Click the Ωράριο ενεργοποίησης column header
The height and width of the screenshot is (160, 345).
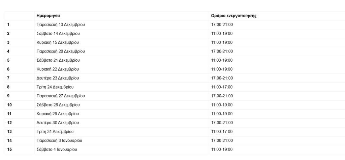click(x=232, y=16)
